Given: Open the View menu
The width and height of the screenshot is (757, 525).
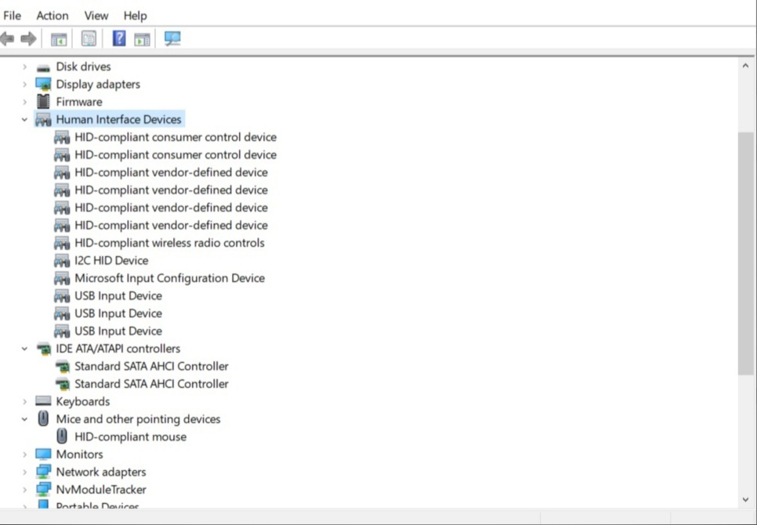Looking at the screenshot, I should point(96,16).
